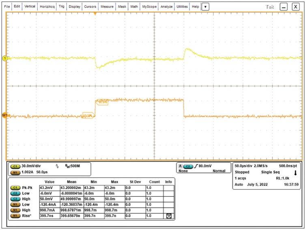The height and width of the screenshot is (230, 306).
Task: Select the M1 waveform handle on graticule
Action: (5, 115)
